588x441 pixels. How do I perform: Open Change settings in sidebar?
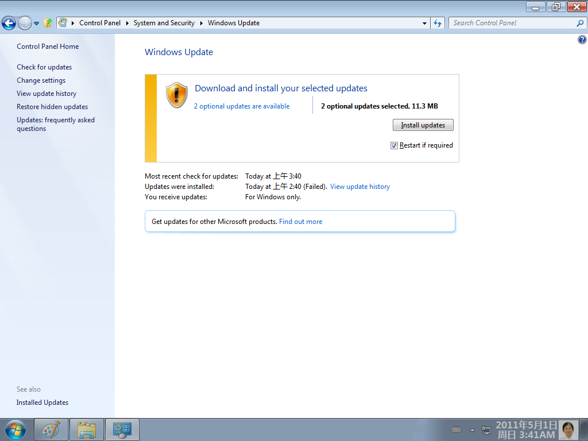tap(41, 80)
